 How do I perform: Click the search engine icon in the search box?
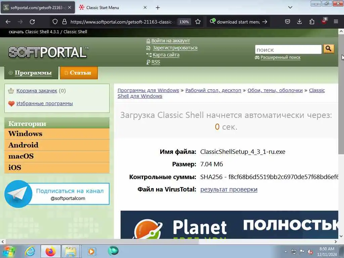213,21
